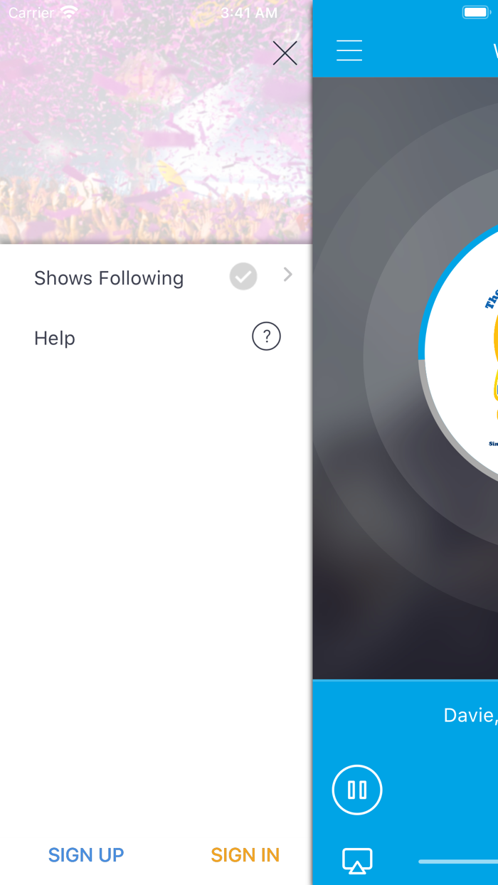Close the side menu with the X icon
This screenshot has width=498, height=885.
[x=285, y=53]
